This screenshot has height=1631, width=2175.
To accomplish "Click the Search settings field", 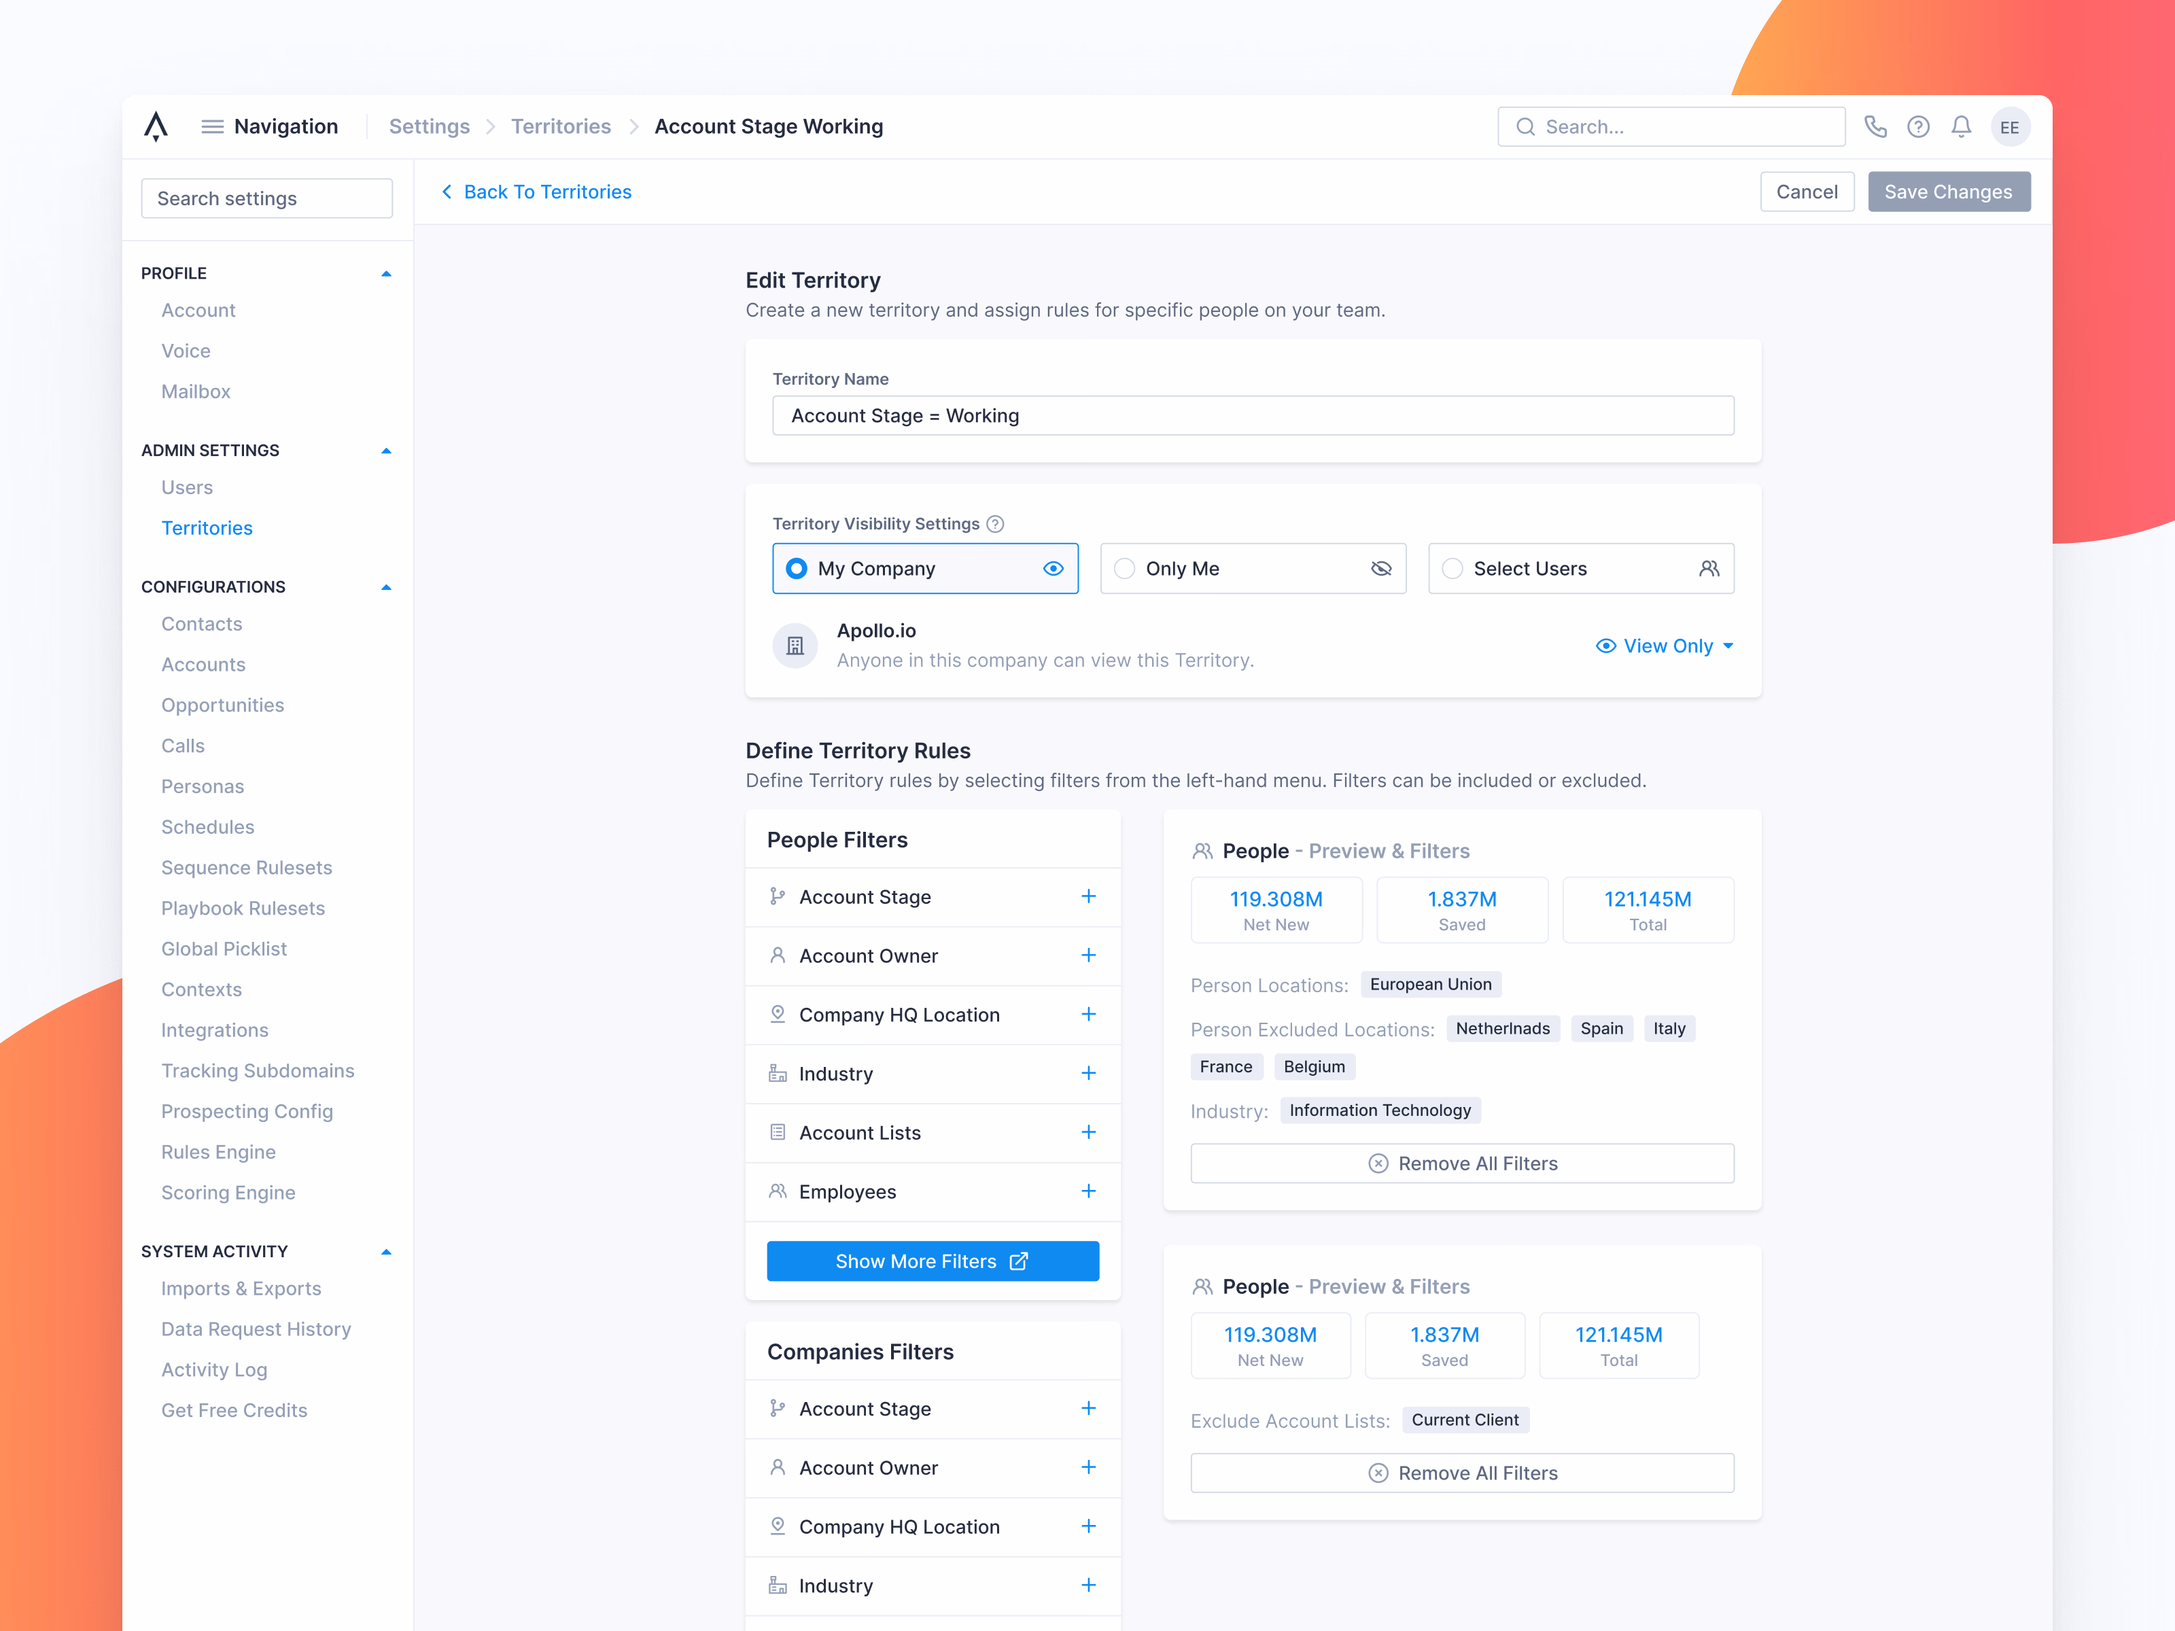I will 266,198.
